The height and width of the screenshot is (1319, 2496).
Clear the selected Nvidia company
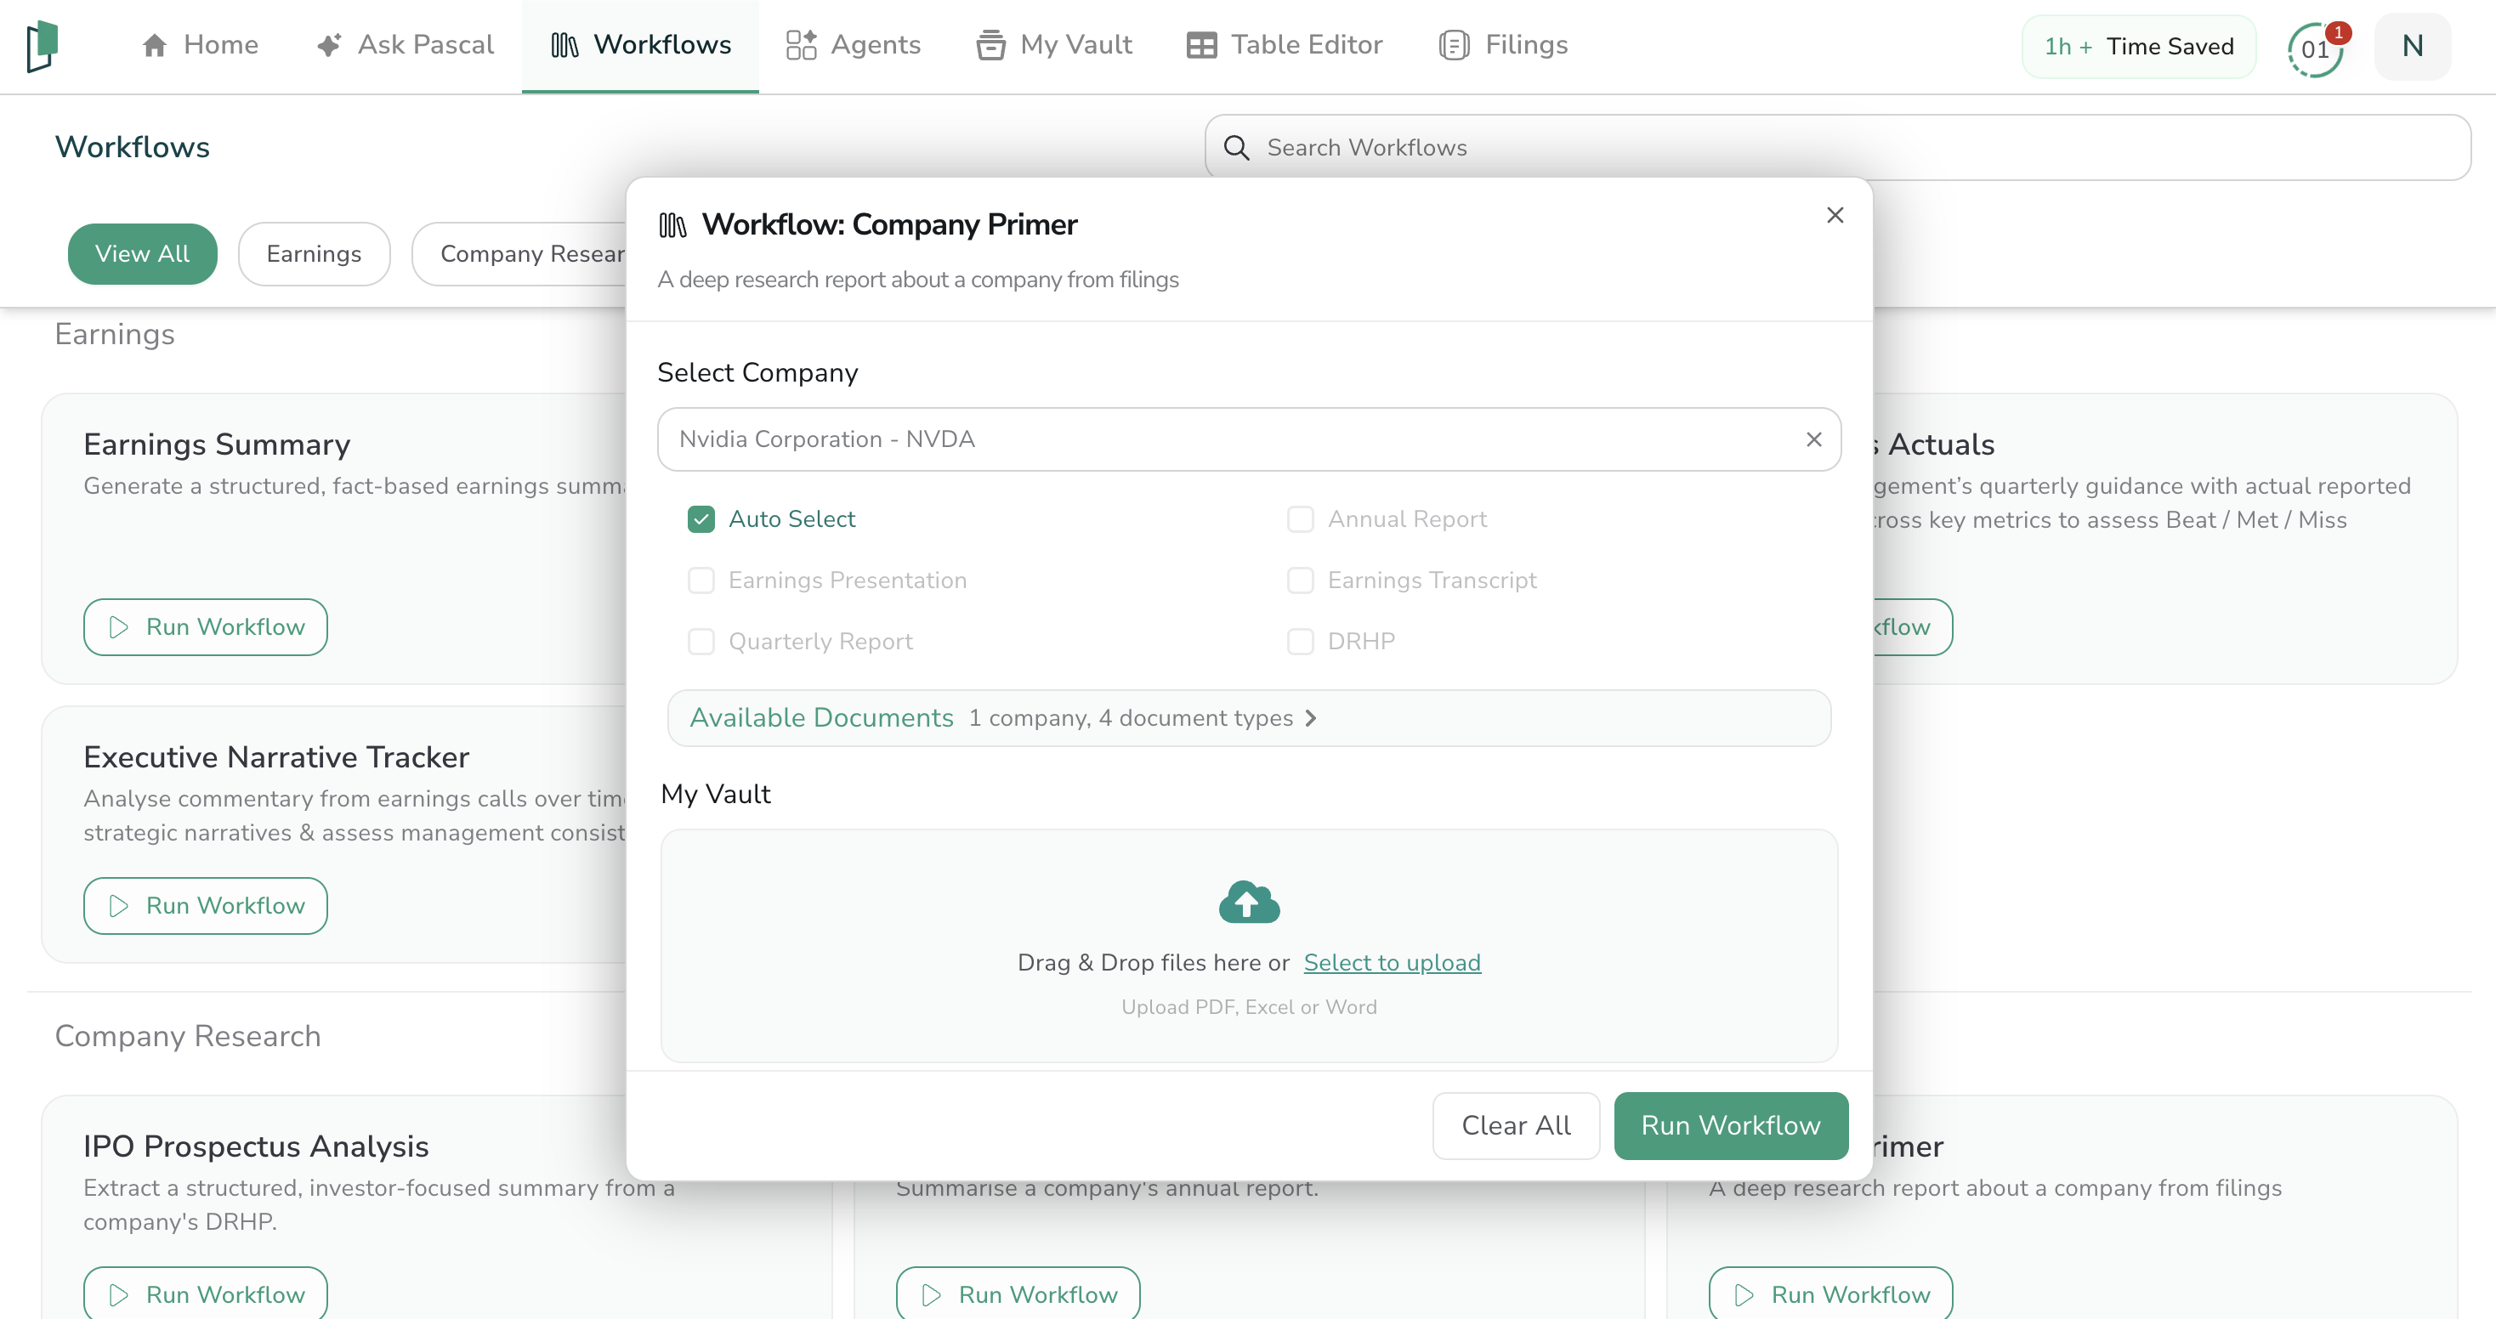click(1814, 439)
